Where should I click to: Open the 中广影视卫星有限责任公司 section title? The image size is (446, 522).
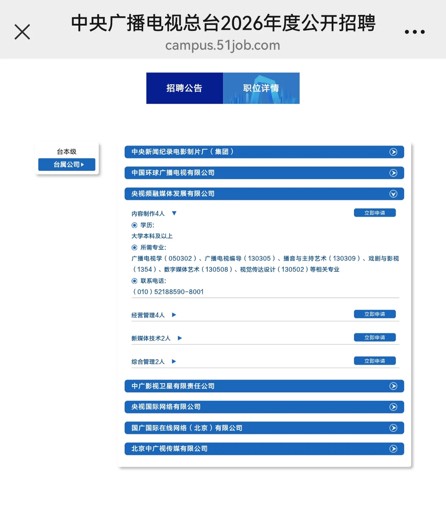point(173,386)
